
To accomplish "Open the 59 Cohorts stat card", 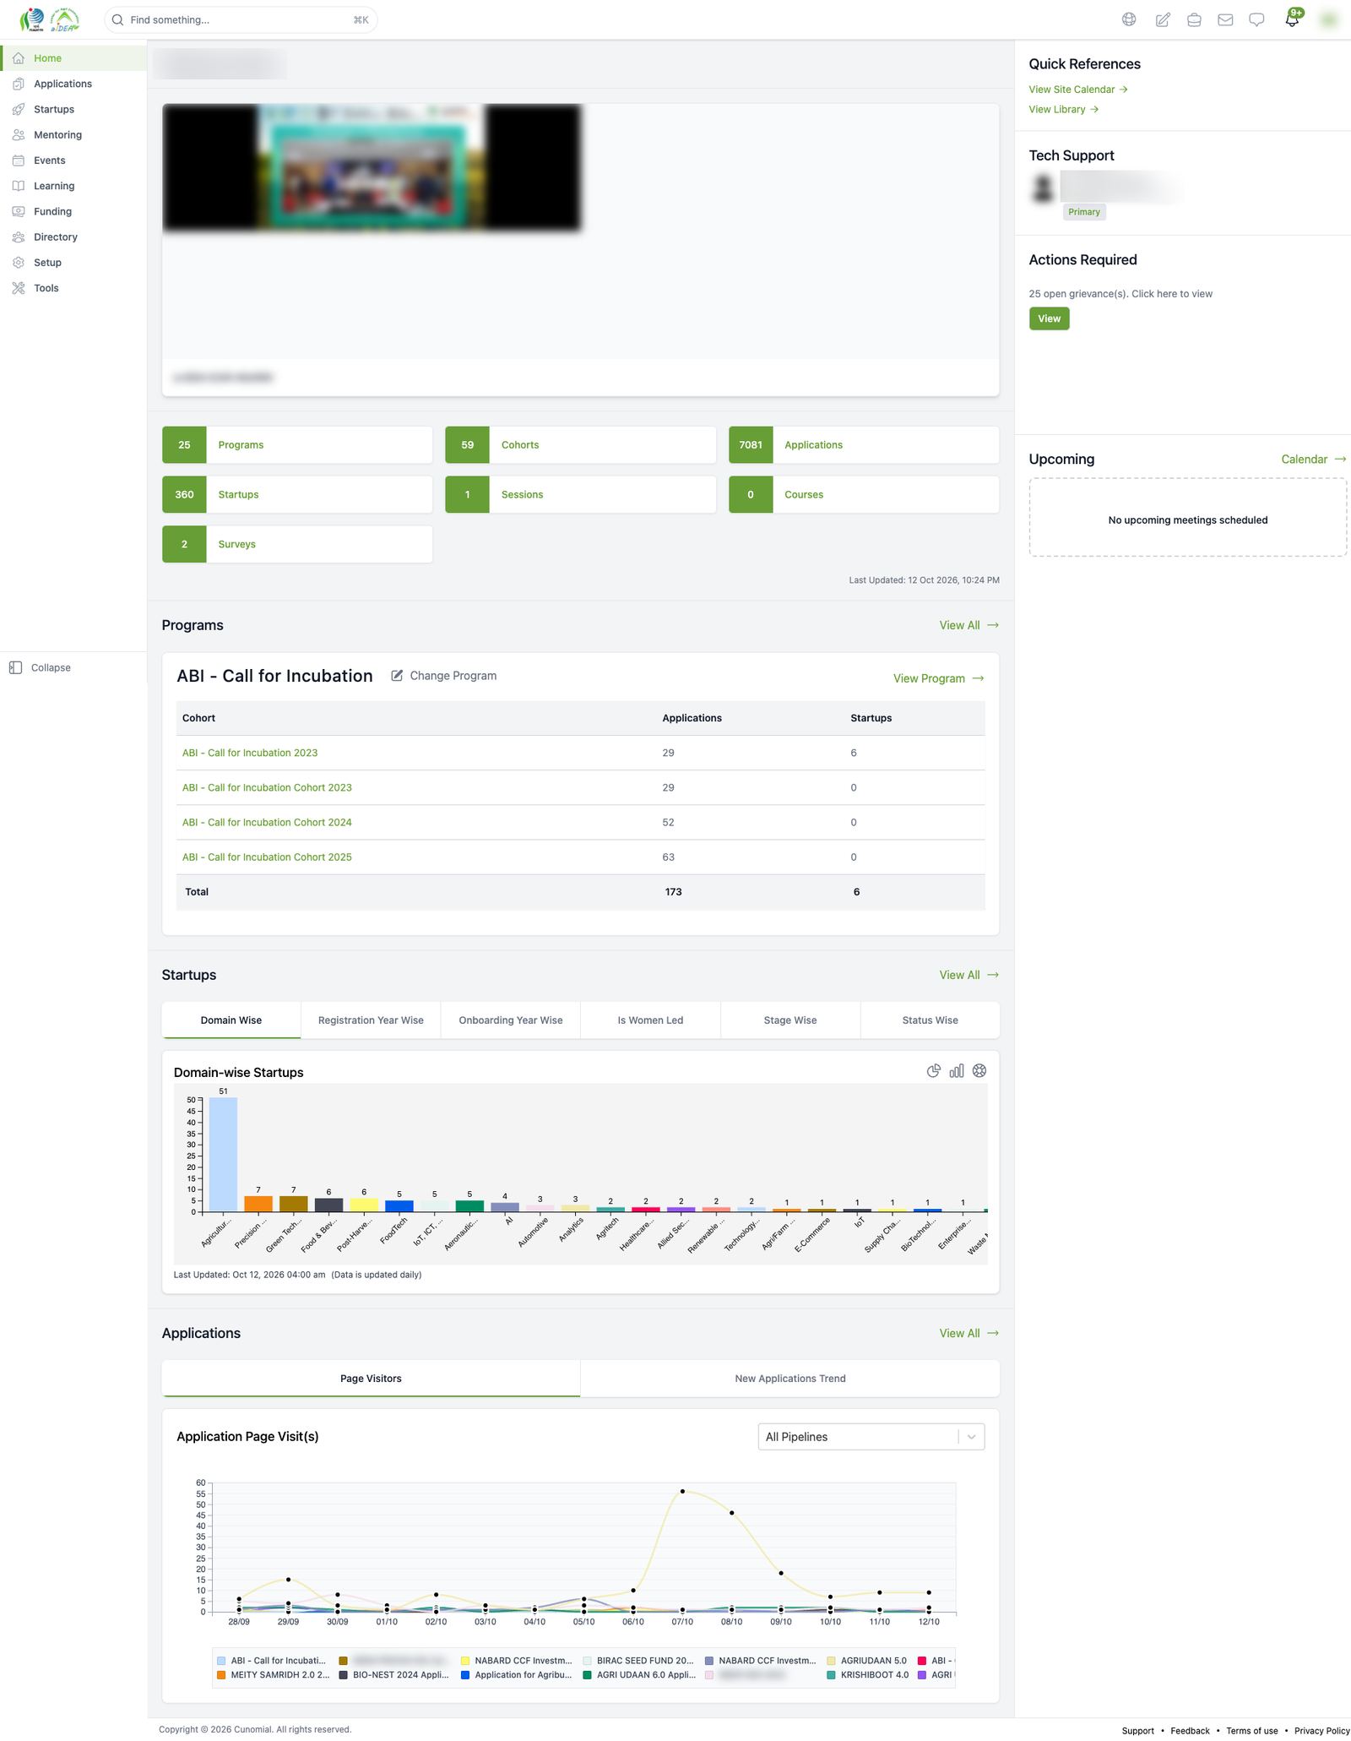I will pos(581,445).
